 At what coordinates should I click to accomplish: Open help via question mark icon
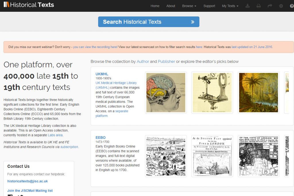291,6
